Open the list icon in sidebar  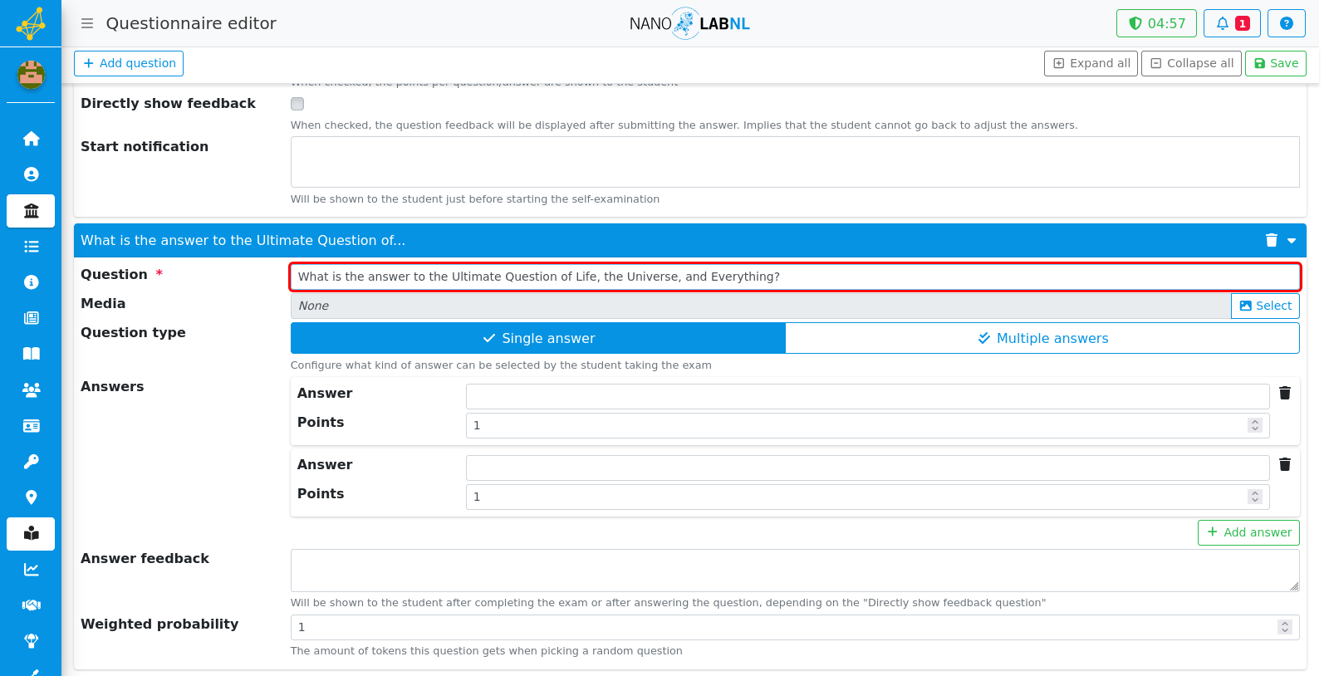32,247
